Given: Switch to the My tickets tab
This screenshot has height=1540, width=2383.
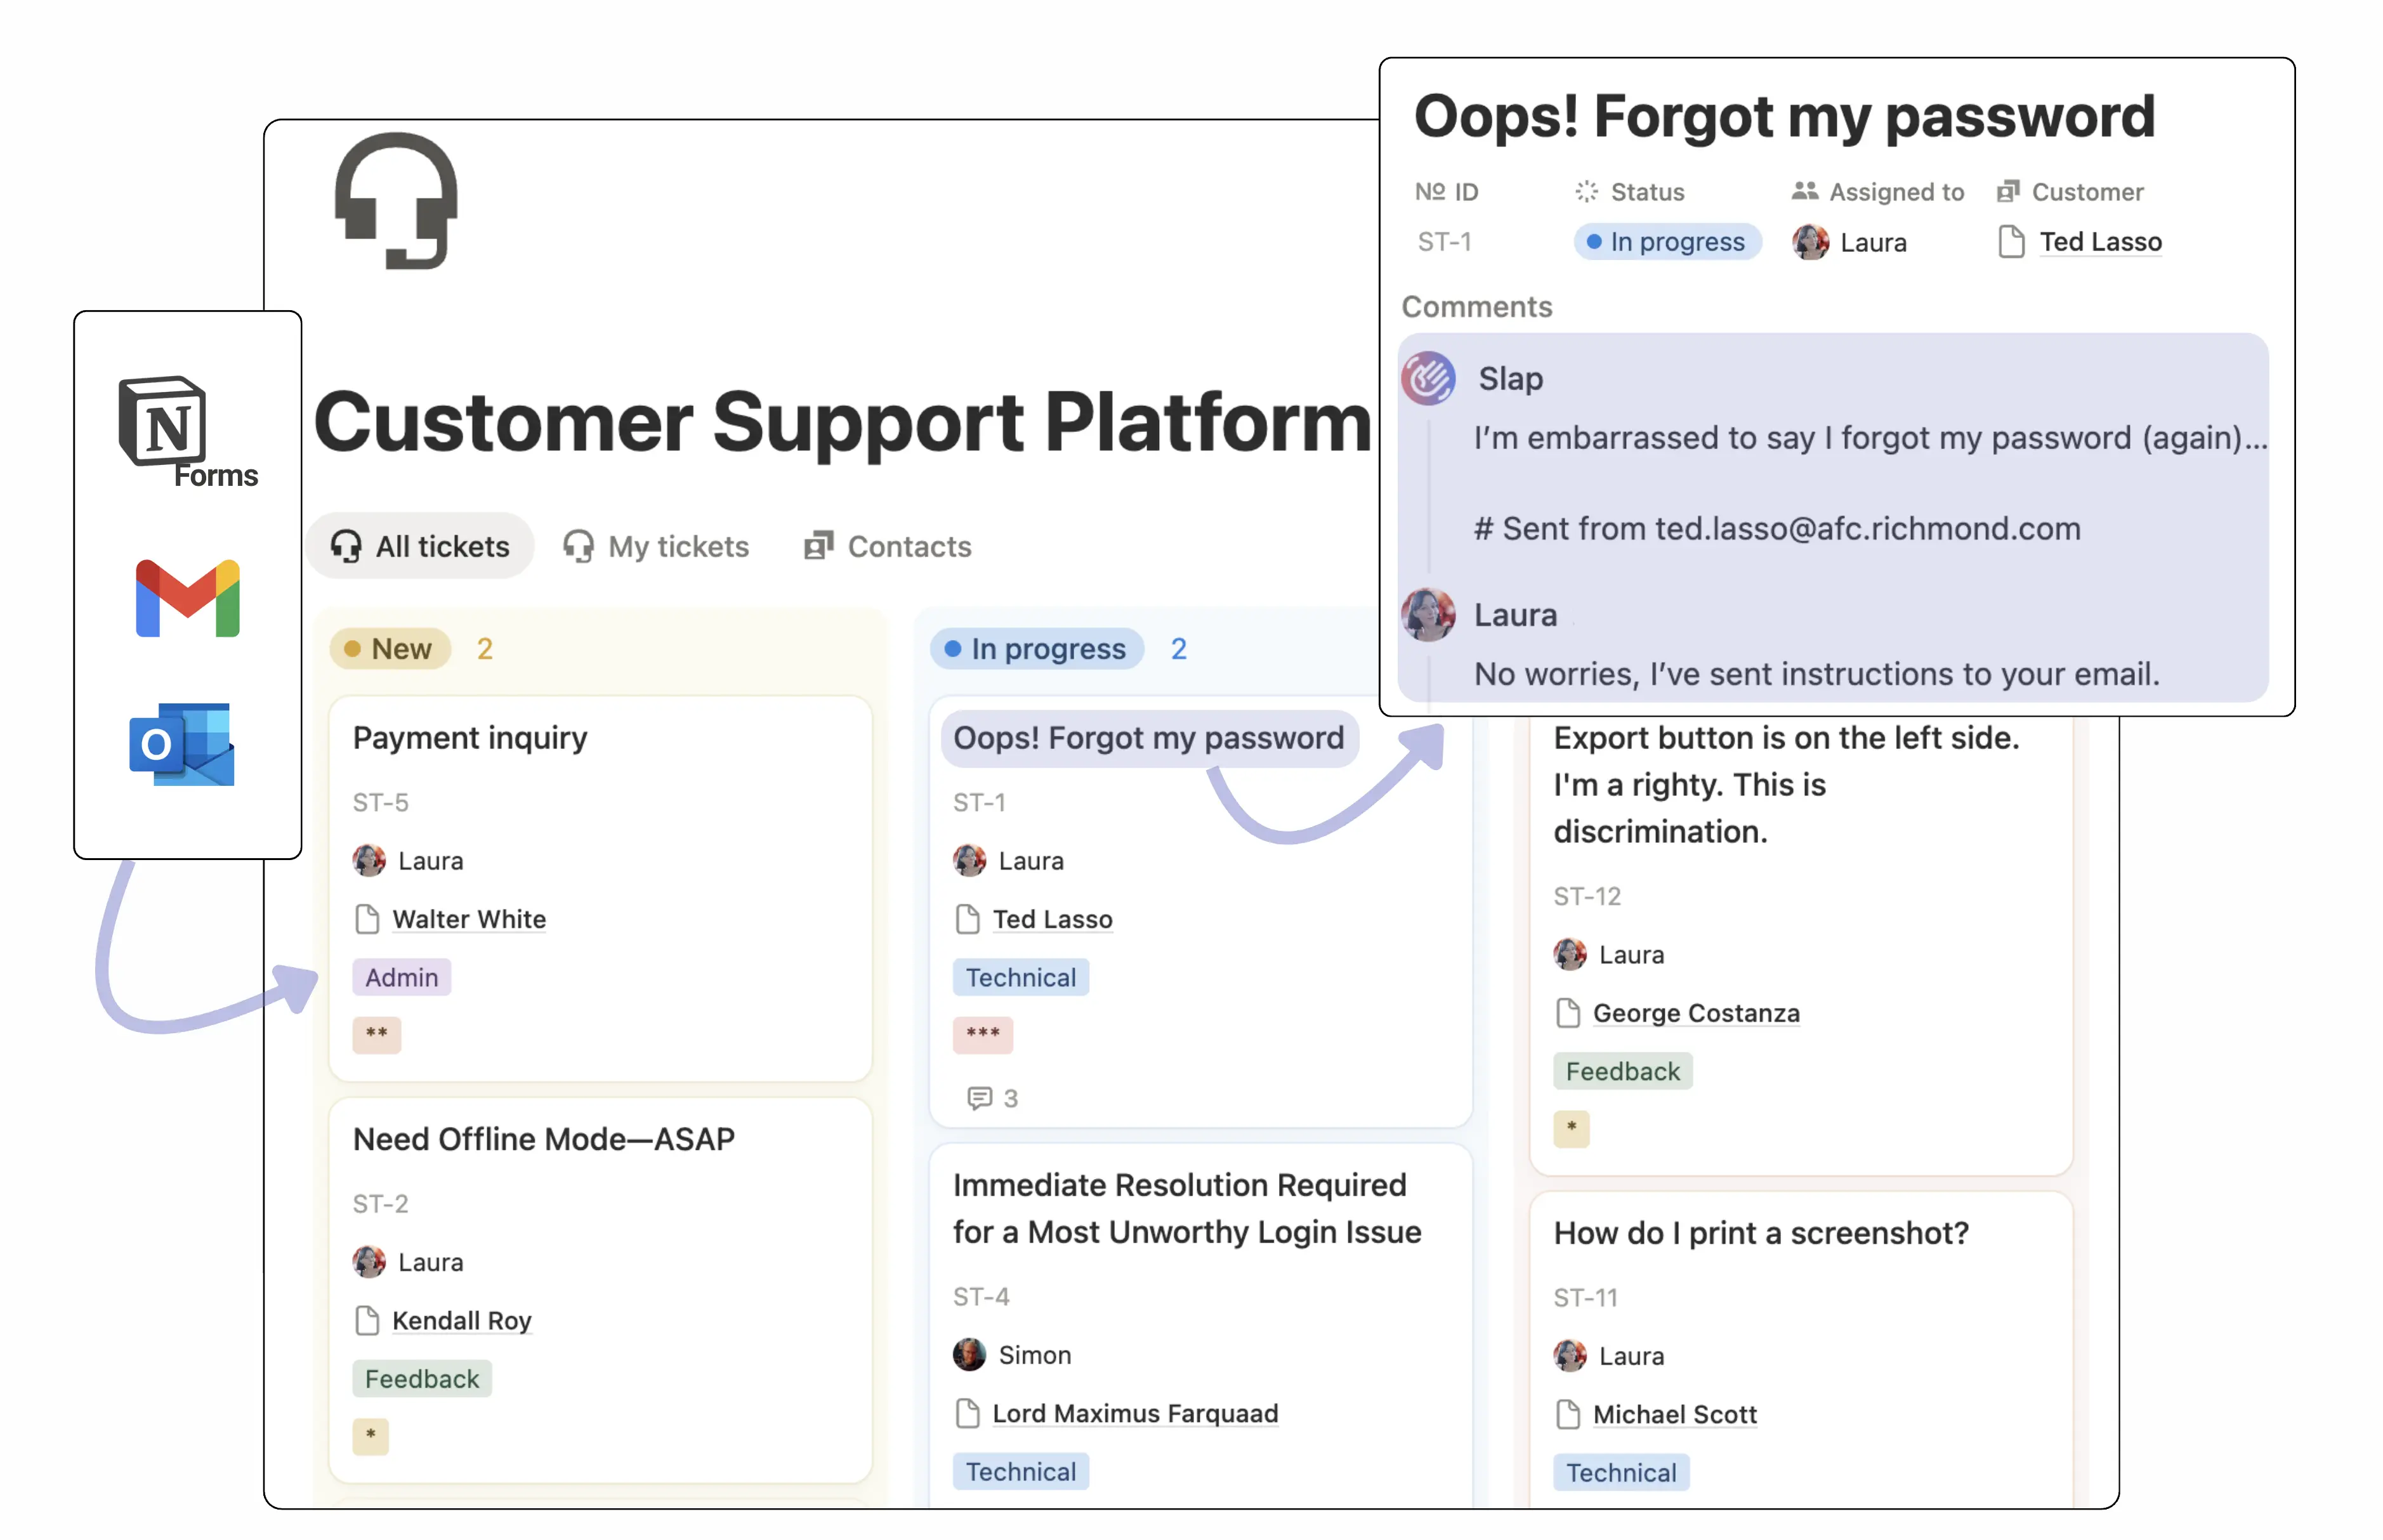Looking at the screenshot, I should click(x=656, y=546).
